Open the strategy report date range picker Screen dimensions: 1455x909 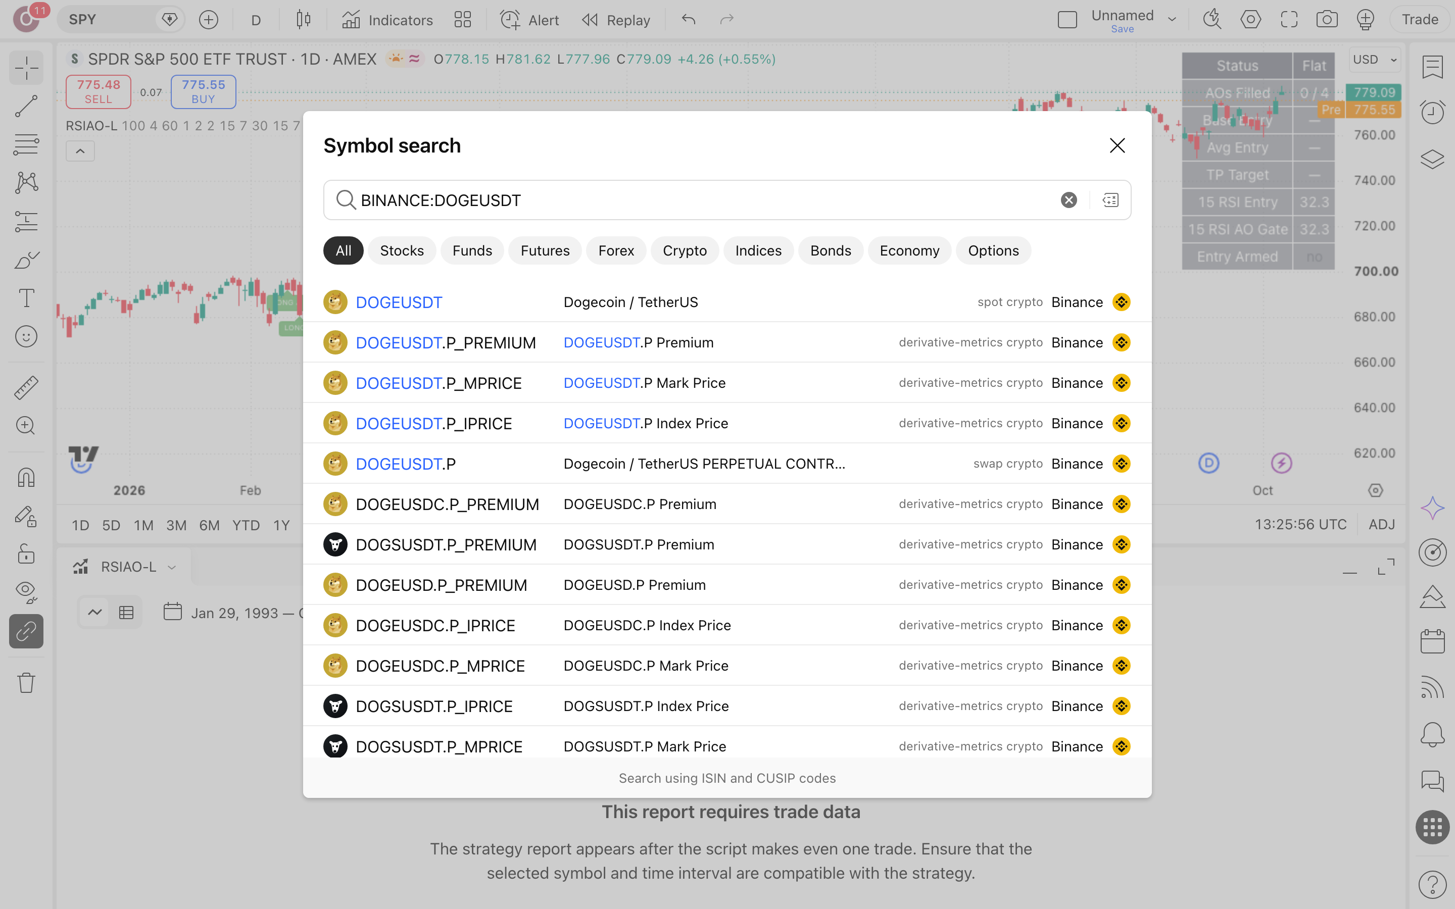[234, 613]
